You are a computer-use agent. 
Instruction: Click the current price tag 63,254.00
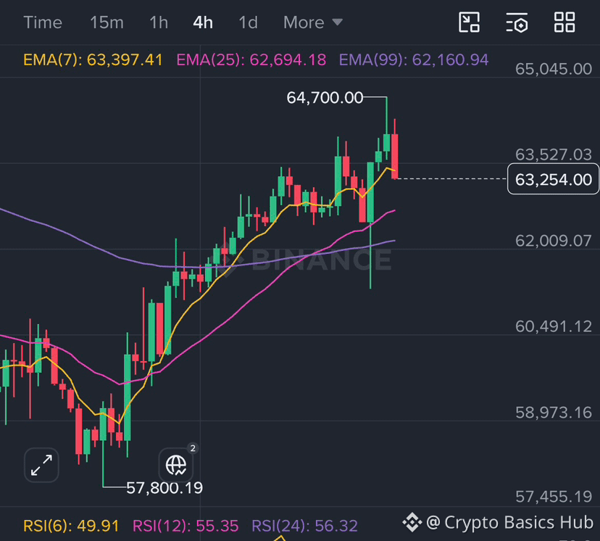[x=553, y=179]
